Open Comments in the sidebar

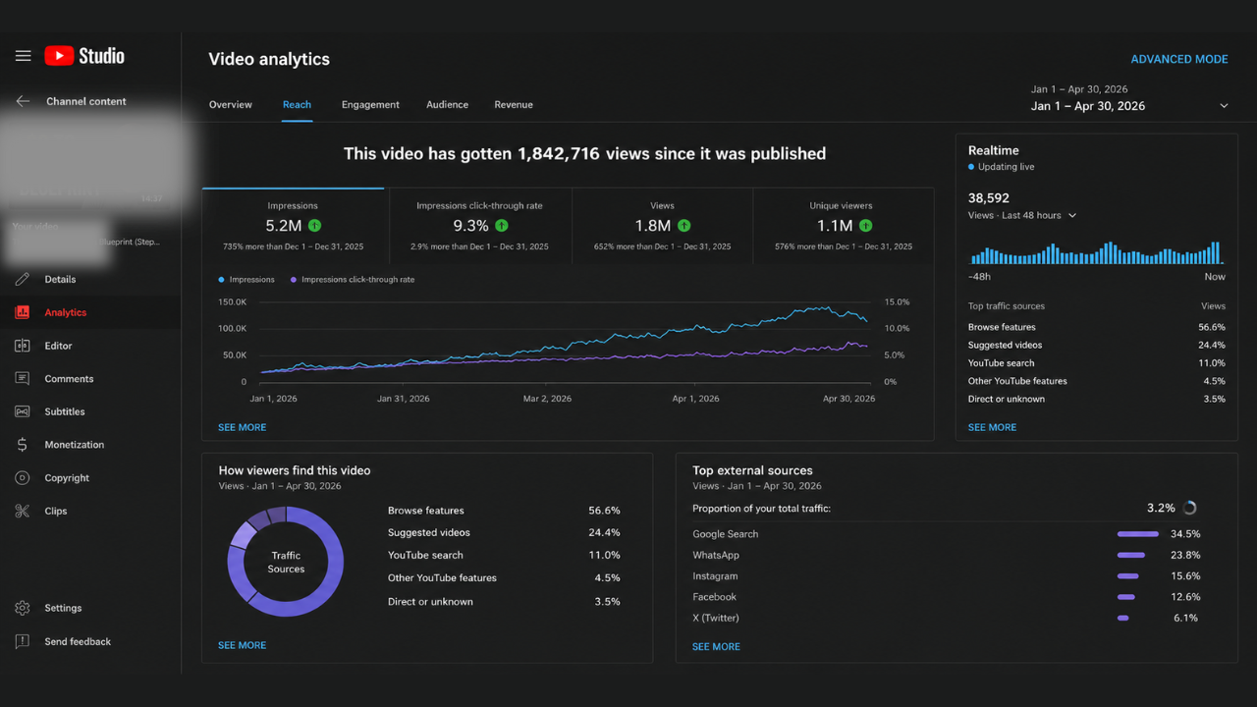69,378
